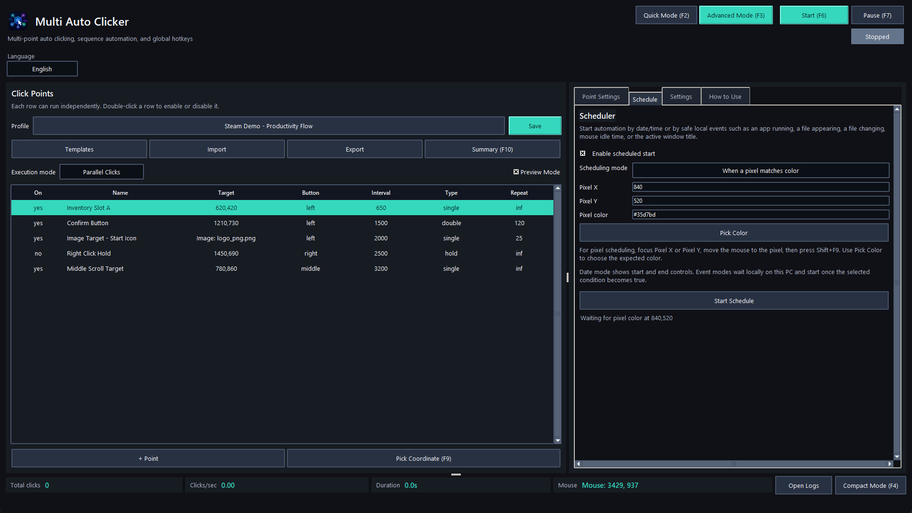This screenshot has width=912, height=513.
Task: Click Advanced Mode (F3) button
Action: tap(736, 15)
